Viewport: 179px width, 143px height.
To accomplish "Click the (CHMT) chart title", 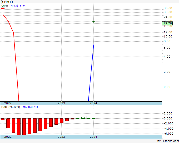I will tap(7, 2).
